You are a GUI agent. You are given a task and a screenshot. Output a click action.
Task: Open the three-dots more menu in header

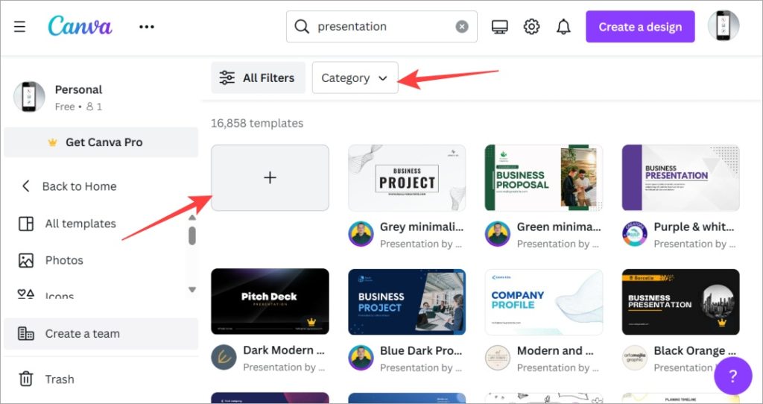[x=147, y=27]
